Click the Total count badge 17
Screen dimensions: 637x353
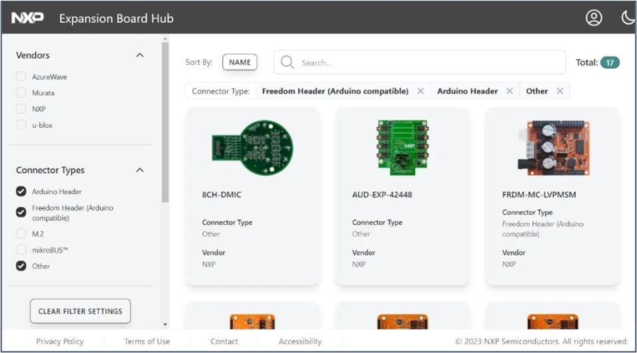[610, 63]
